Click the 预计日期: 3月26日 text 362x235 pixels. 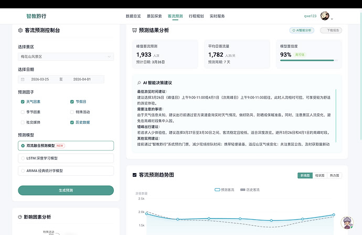pos(151,62)
